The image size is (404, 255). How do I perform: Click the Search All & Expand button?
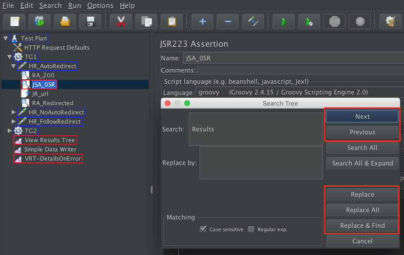click(x=362, y=163)
